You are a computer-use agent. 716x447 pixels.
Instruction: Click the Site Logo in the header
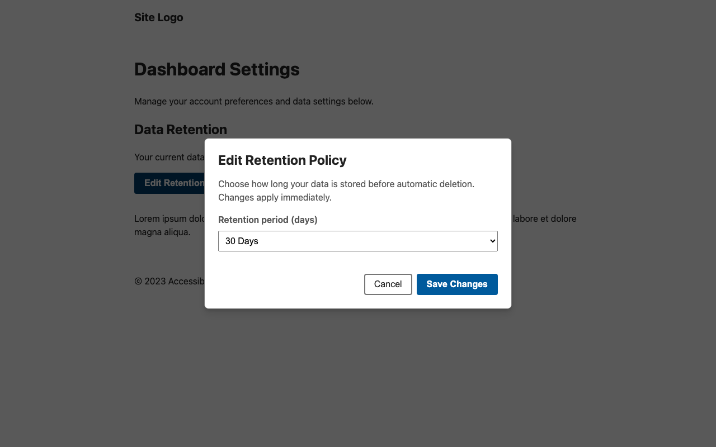[158, 17]
